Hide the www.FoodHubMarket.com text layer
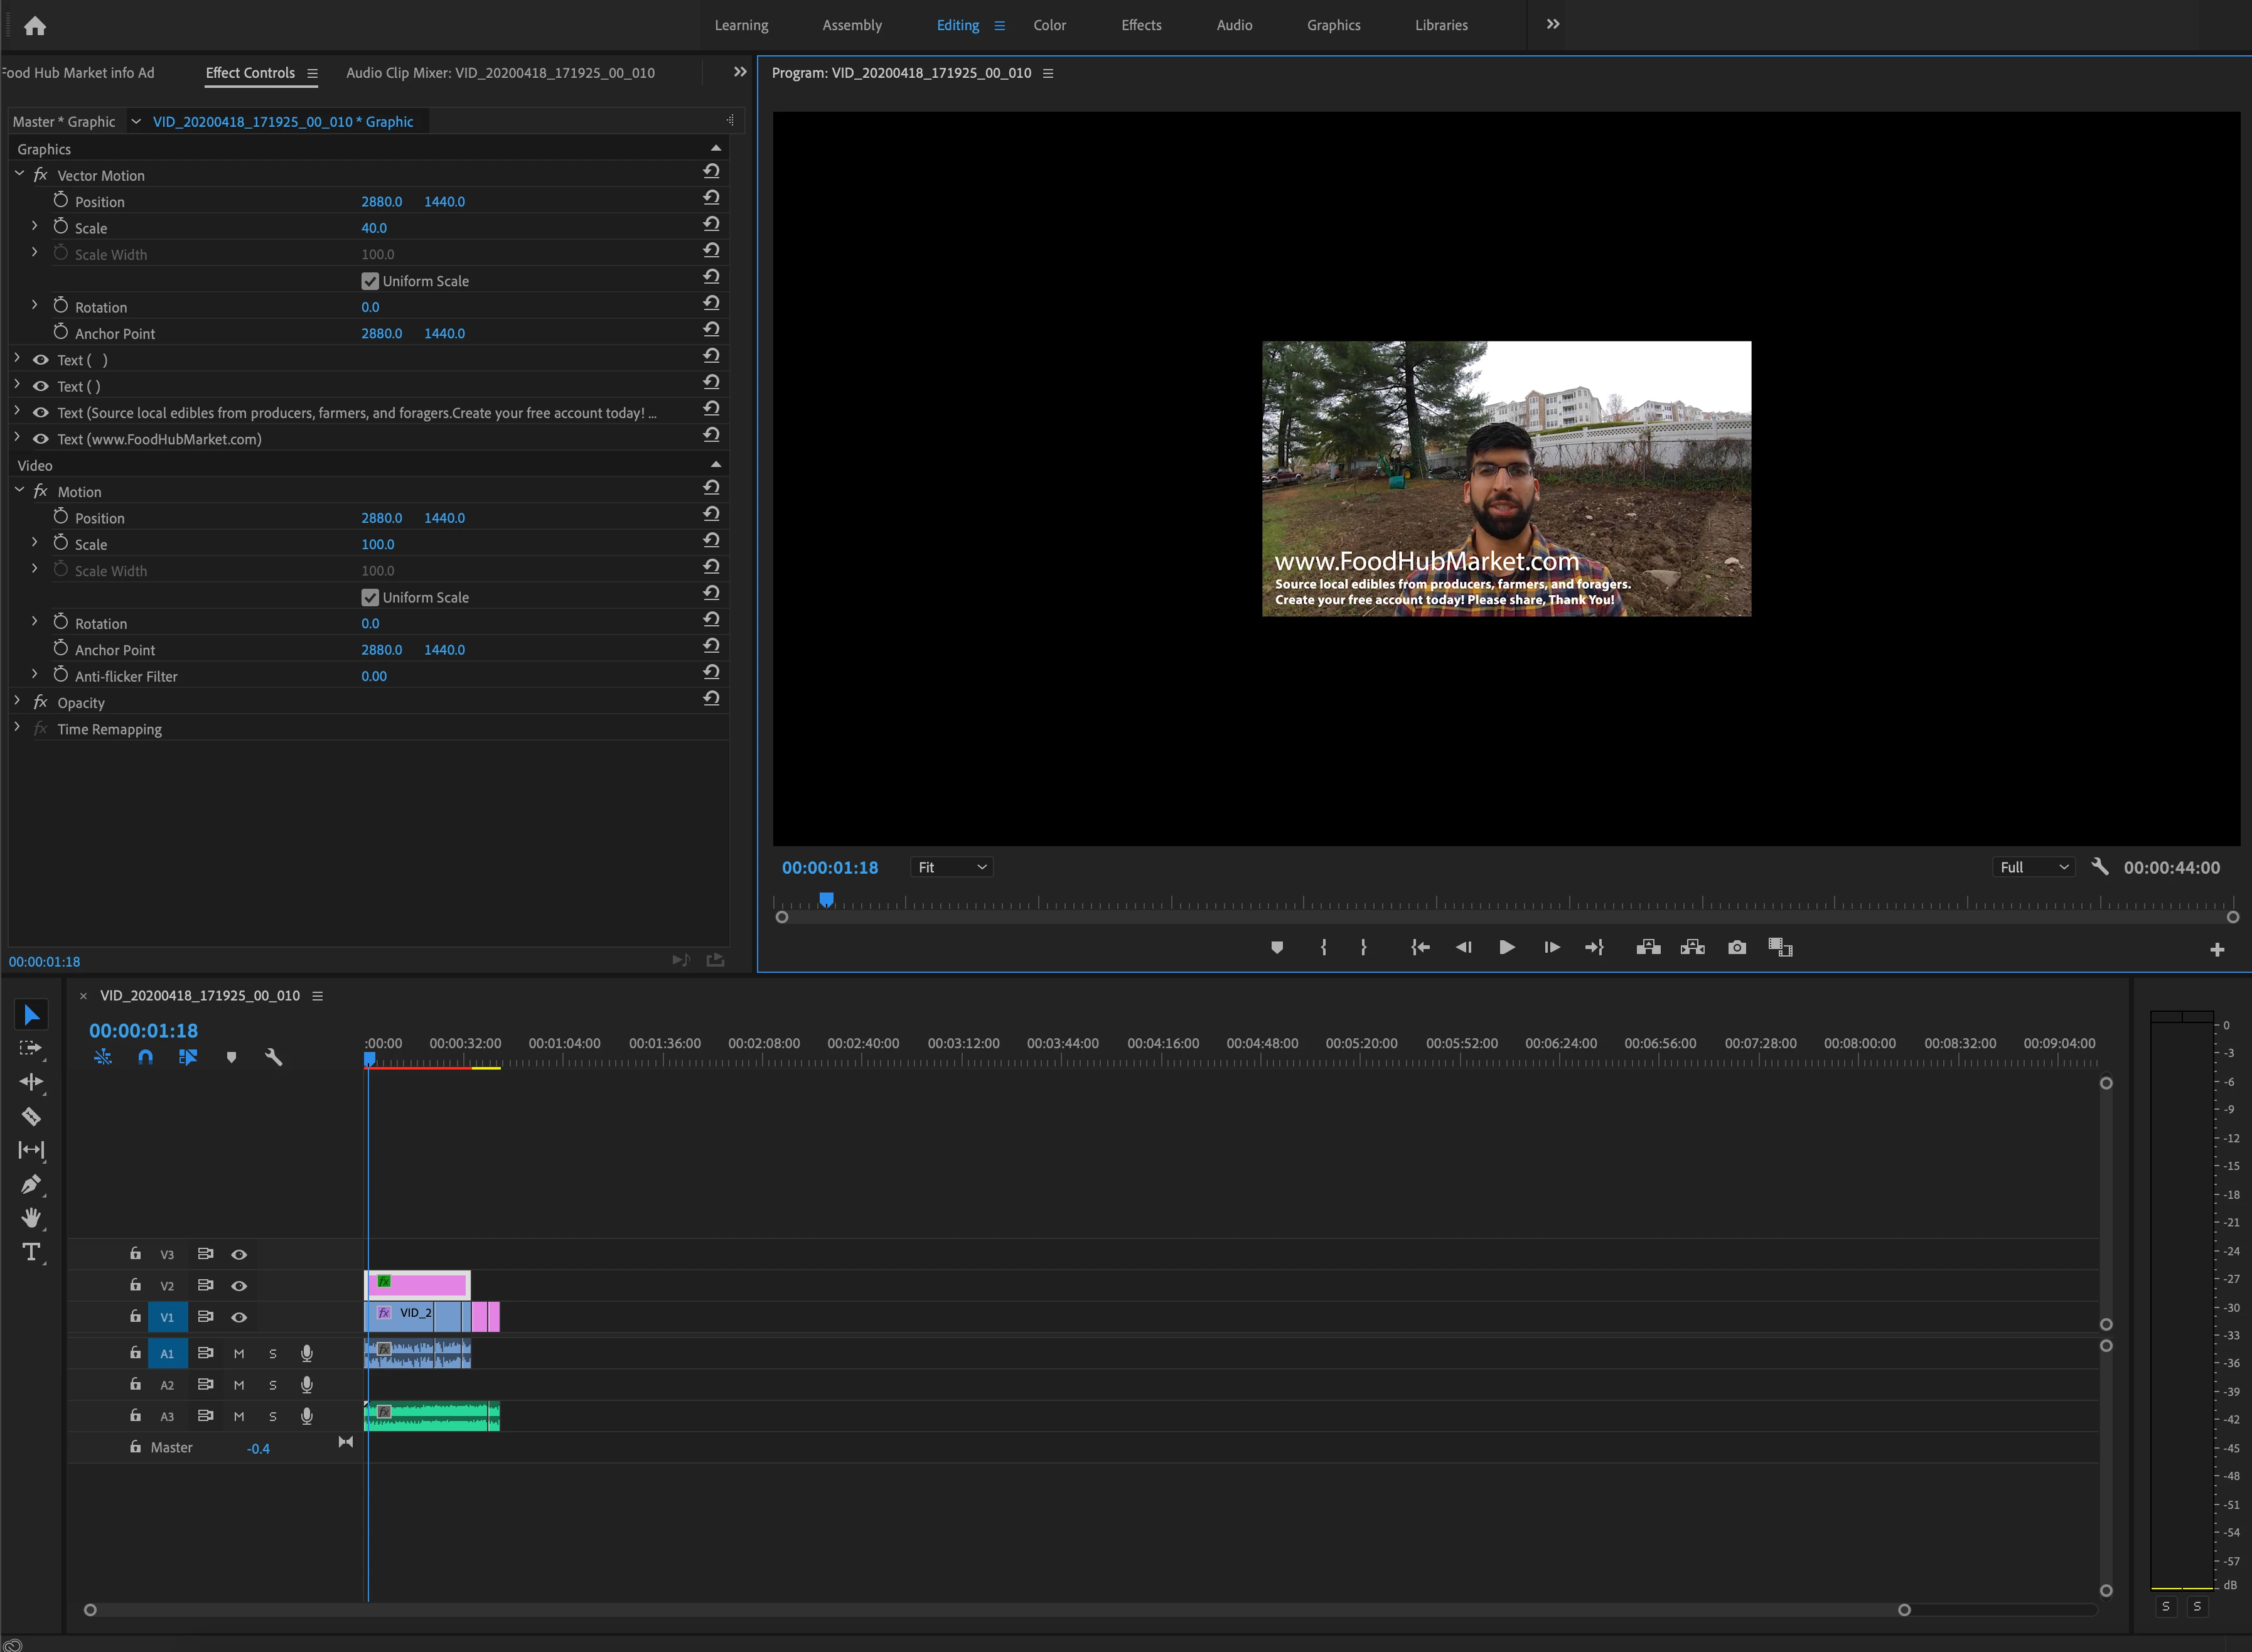 pyautogui.click(x=41, y=439)
